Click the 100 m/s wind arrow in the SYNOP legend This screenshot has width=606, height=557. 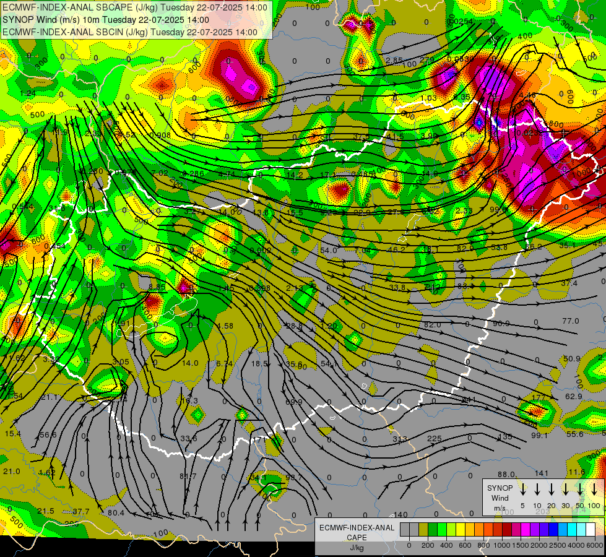tap(594, 490)
